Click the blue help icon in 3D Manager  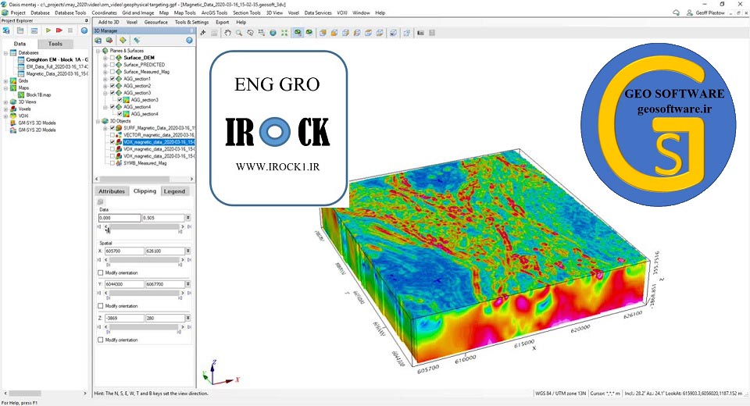click(189, 40)
